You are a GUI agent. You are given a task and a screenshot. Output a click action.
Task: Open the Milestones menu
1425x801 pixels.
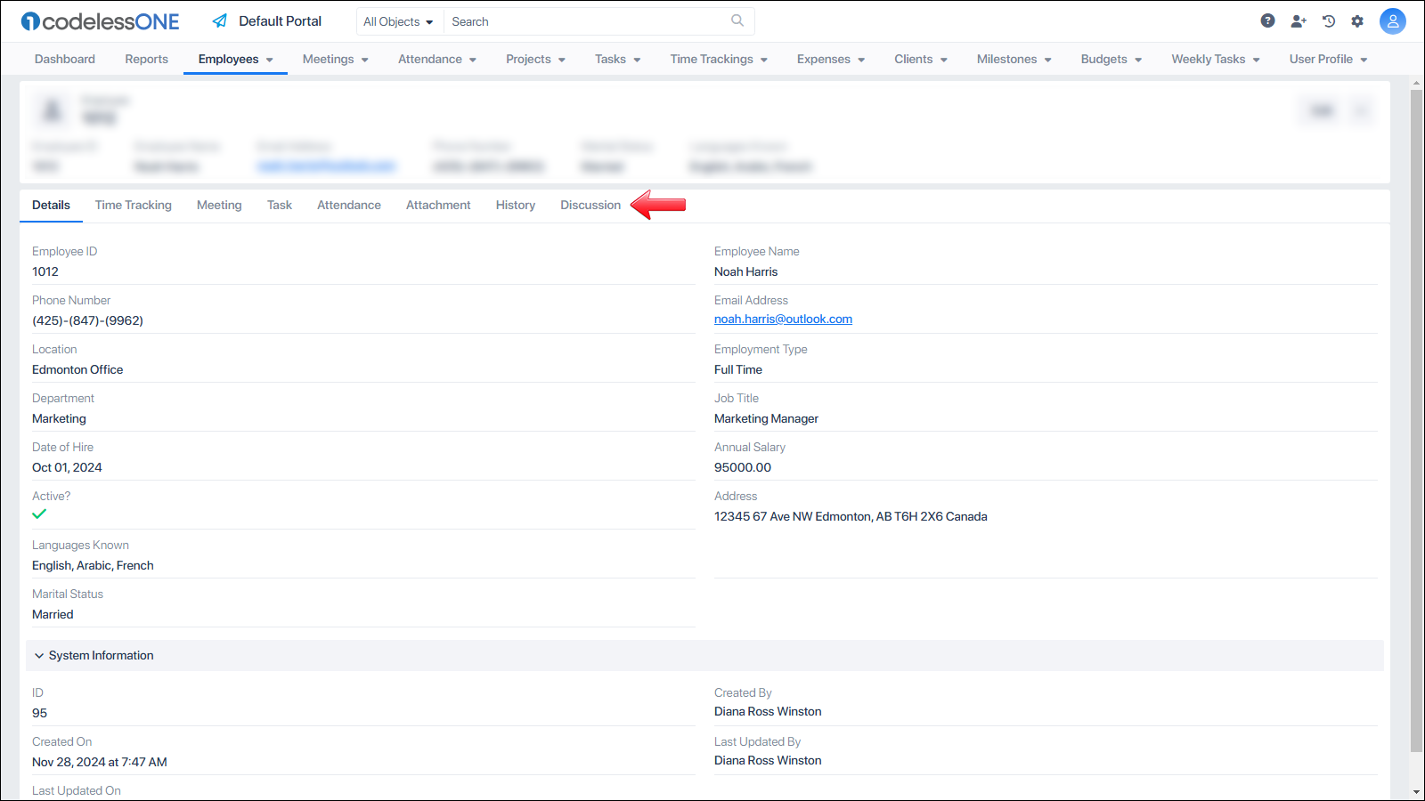pyautogui.click(x=1014, y=59)
